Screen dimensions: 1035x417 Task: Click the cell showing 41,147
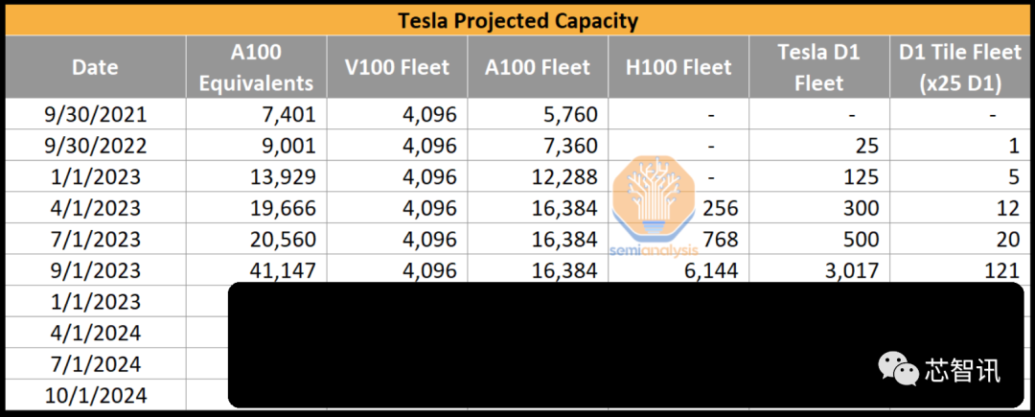[256, 270]
